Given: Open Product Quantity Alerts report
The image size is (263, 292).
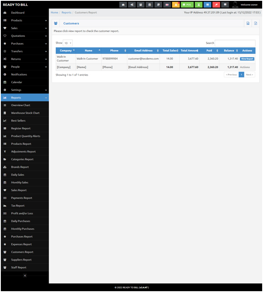Looking at the screenshot, I should coord(25,136).
